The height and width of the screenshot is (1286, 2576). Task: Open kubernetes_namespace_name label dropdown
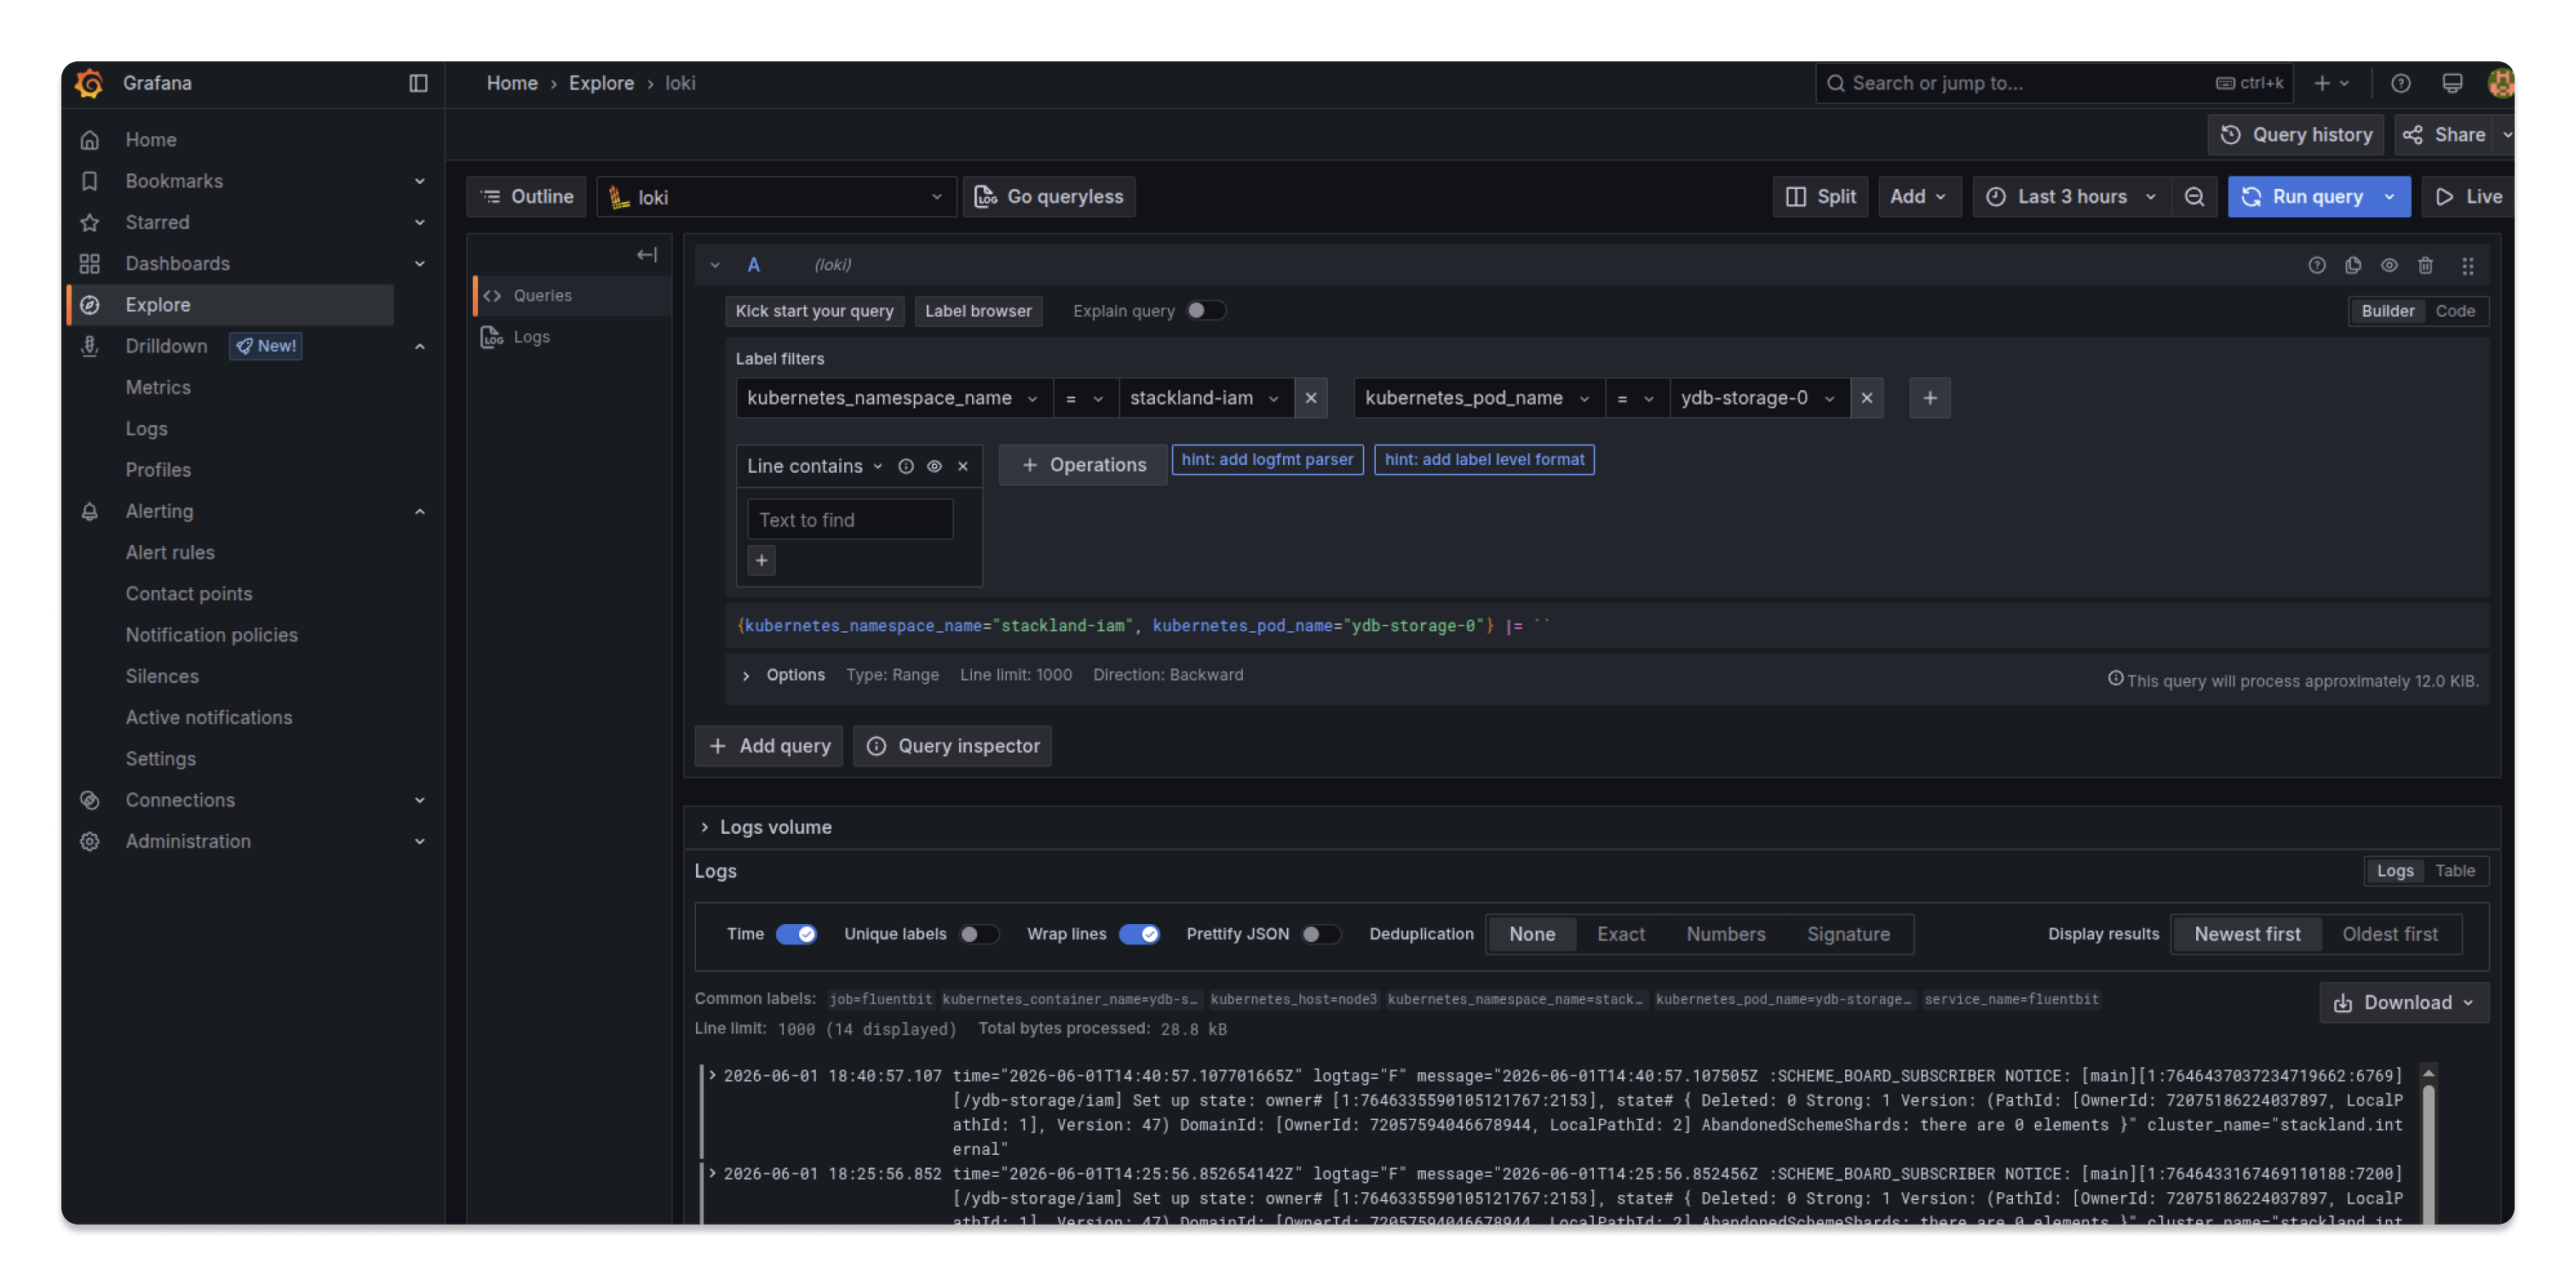click(x=893, y=398)
